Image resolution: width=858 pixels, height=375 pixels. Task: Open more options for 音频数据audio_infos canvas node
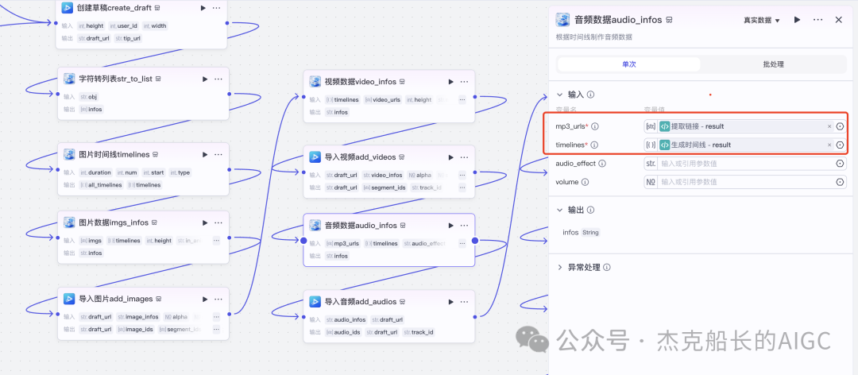464,225
